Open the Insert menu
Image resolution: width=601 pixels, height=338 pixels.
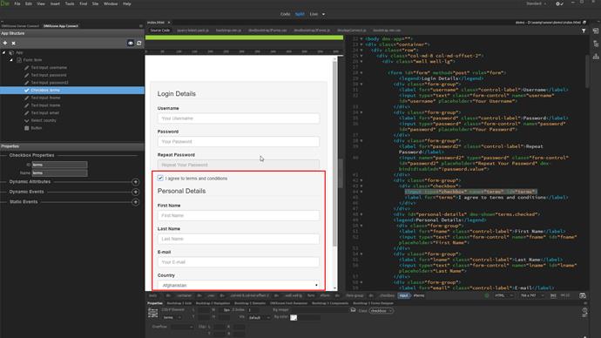click(x=55, y=3)
